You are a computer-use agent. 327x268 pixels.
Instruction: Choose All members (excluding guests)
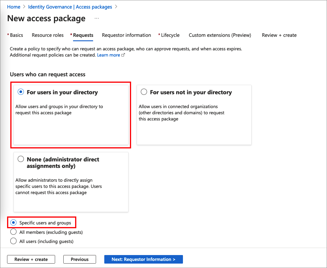click(x=14, y=232)
